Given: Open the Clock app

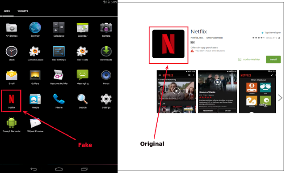Looking at the screenshot, I should point(12,53).
